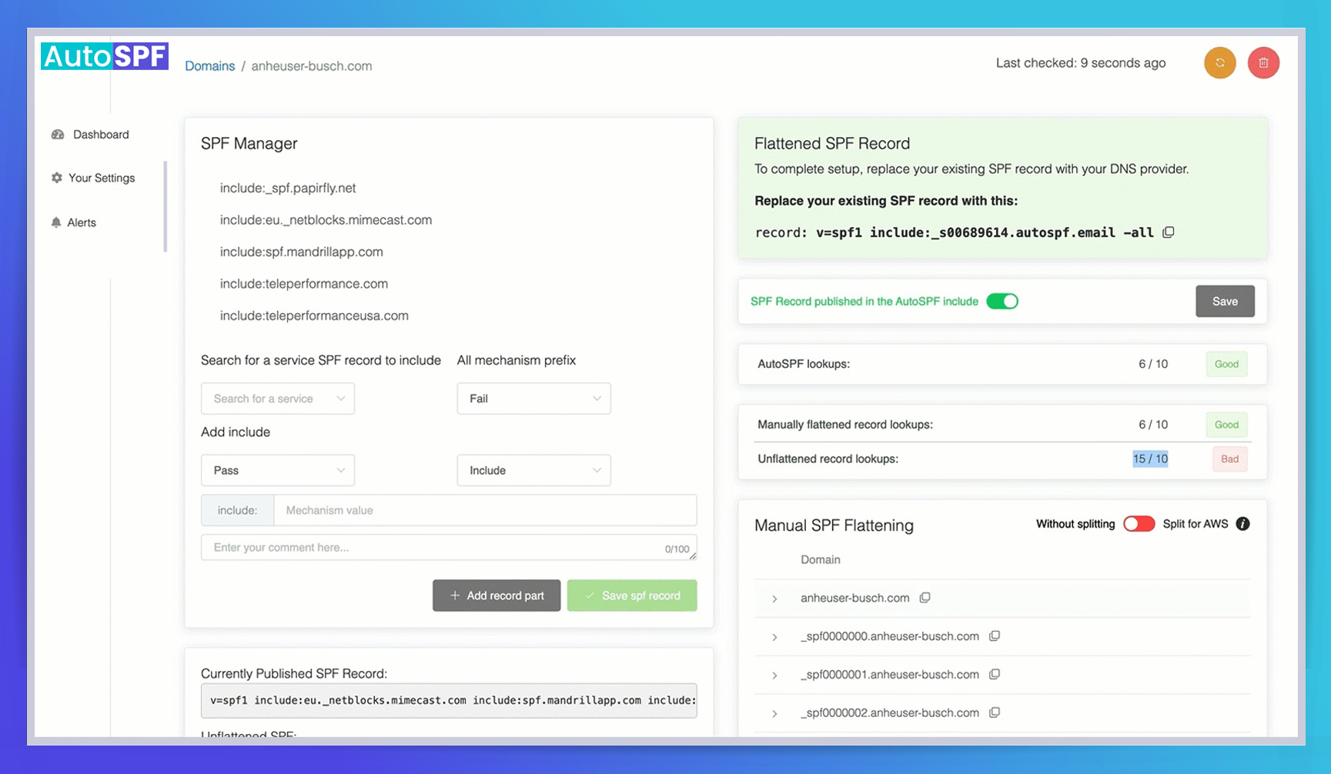Screen dimensions: 1331x774
Task: Toggle the Split for AWS switch
Action: (x=1139, y=524)
